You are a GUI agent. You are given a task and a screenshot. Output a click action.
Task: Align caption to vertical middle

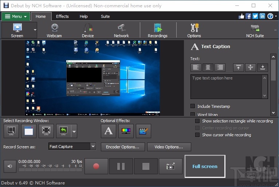pos(250,67)
